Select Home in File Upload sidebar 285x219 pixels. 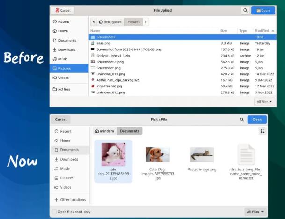tap(69, 31)
